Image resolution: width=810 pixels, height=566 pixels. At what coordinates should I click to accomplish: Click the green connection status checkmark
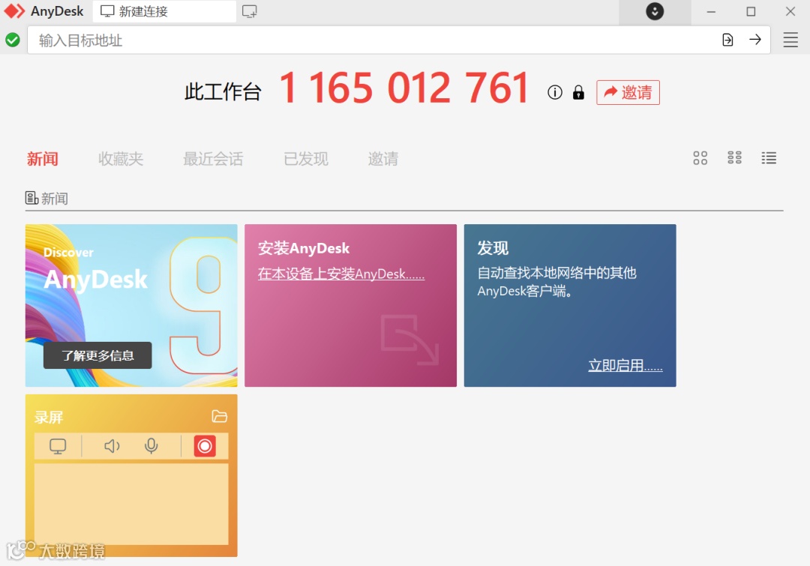(13, 40)
